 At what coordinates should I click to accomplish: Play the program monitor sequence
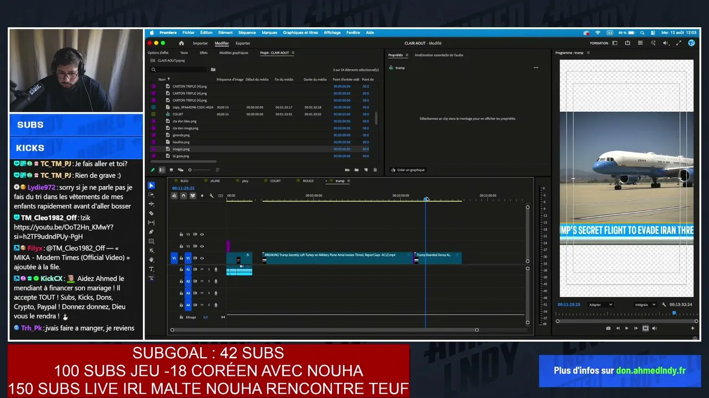627,328
